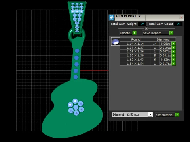Click green arrow for 1.14 X 1.14 row
Image resolution: width=190 pixels, height=142 pixels.
tap(174, 43)
